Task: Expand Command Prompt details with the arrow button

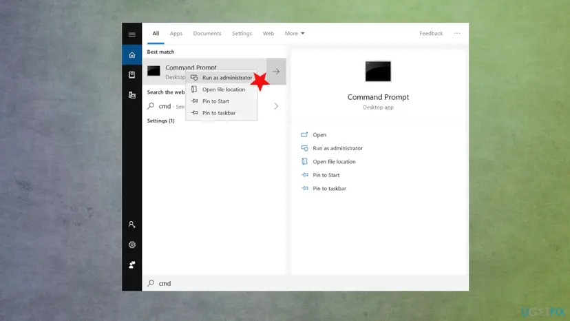Action: pos(276,72)
